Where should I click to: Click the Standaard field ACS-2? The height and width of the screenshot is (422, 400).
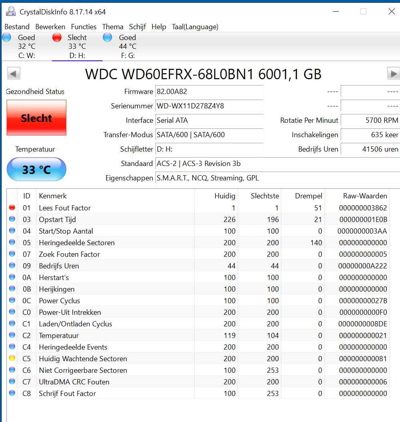278,164
